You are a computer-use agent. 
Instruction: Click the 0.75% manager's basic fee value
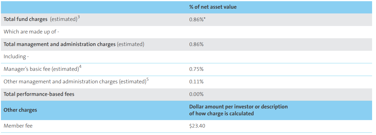tap(196, 69)
